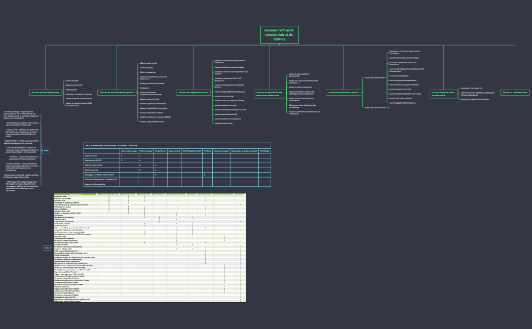Select 'Assurer la readiness infra' node

(515, 93)
